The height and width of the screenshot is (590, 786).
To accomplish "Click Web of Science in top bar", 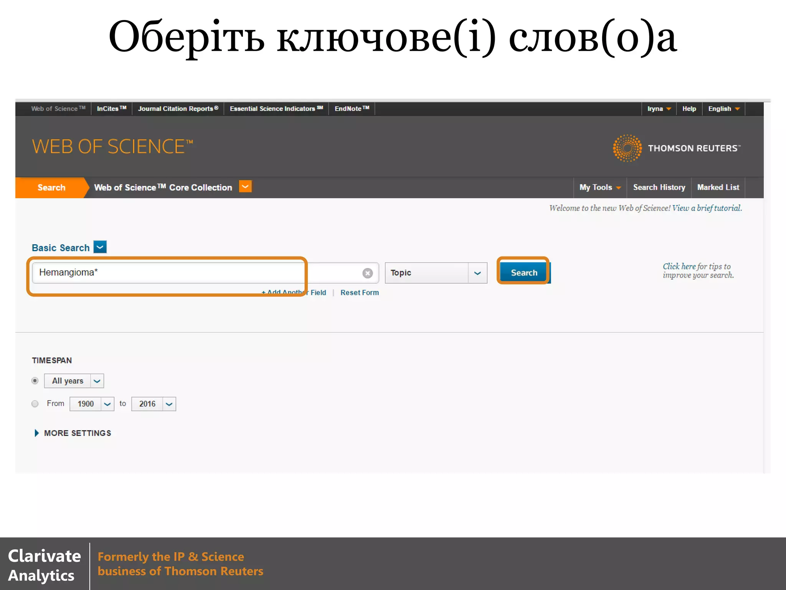I will click(x=58, y=109).
